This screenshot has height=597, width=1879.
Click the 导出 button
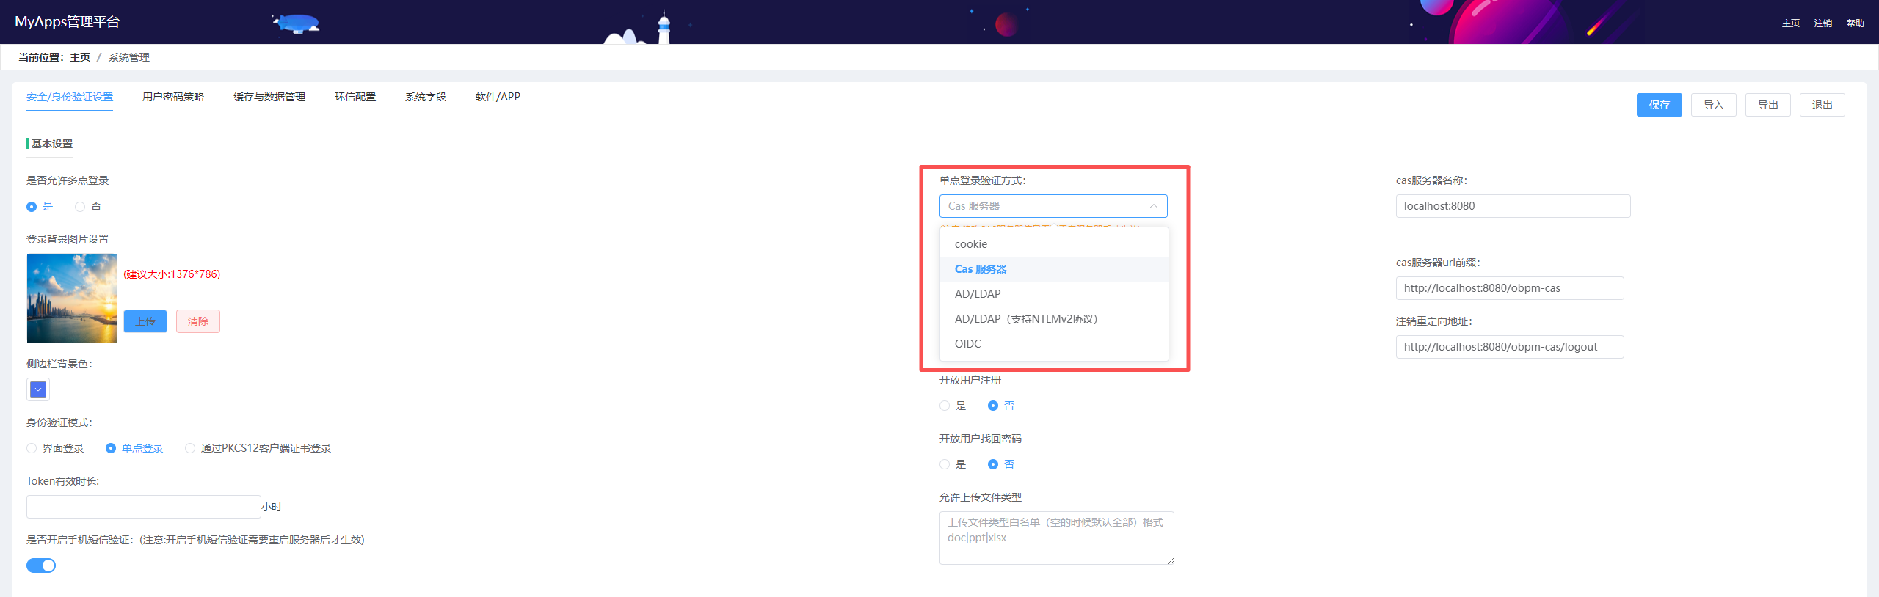1767,105
